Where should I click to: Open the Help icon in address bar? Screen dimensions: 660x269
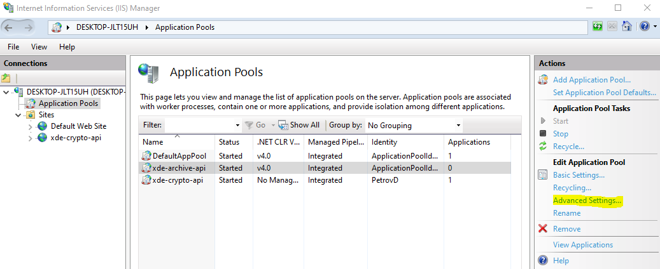point(645,27)
